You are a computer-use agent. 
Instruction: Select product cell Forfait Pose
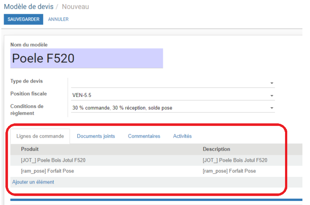pyautogui.click(x=47, y=171)
